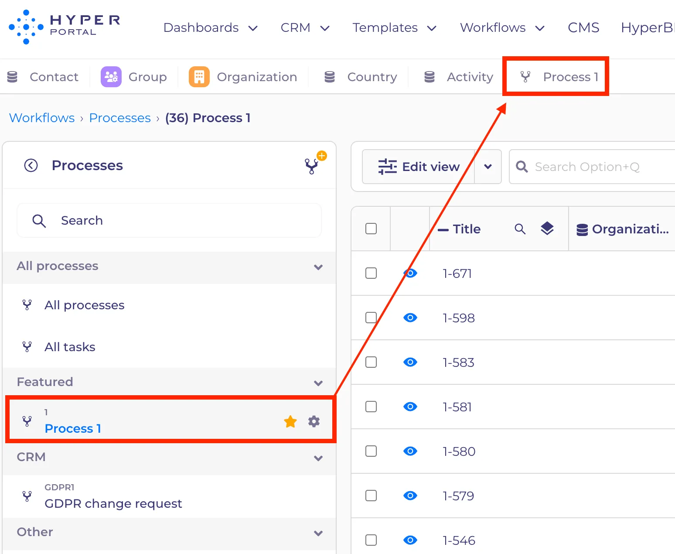This screenshot has height=554, width=675.
Task: Click the Group tab purple icon
Action: [111, 77]
